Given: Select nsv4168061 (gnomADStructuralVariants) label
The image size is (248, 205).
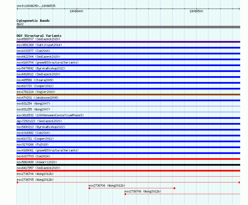Looking at the screenshot, I should click(48, 150).
